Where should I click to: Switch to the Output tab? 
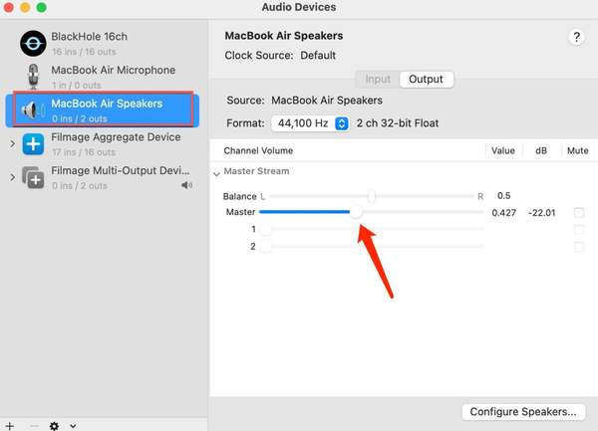pyautogui.click(x=426, y=79)
